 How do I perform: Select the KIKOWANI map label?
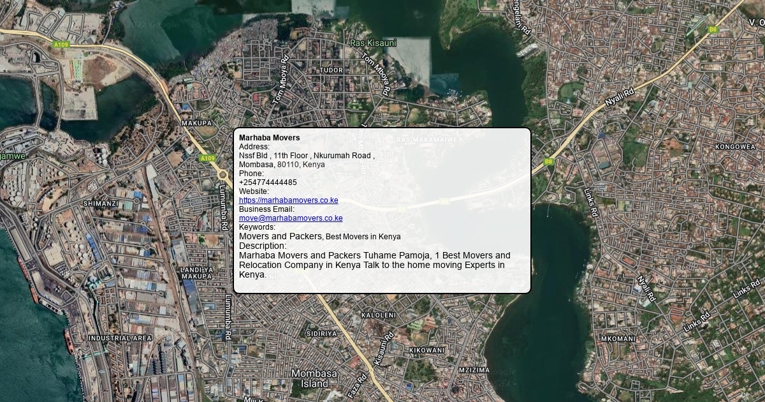click(x=426, y=350)
